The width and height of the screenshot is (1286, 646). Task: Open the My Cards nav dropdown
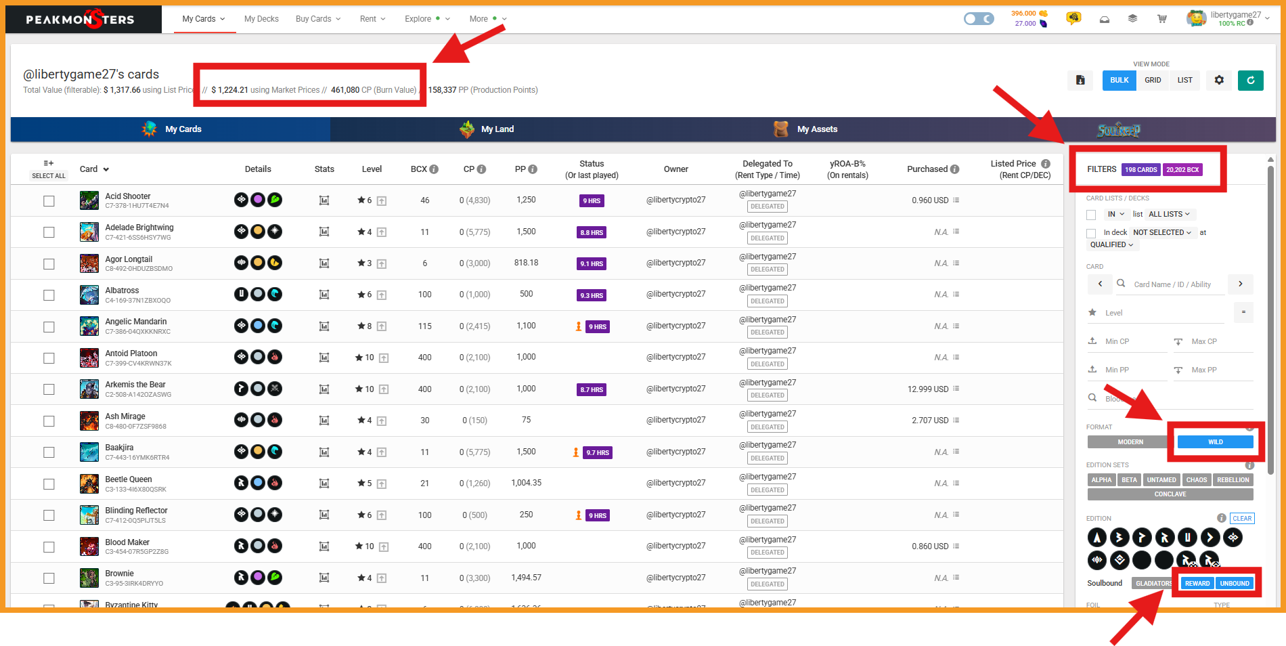pyautogui.click(x=204, y=19)
